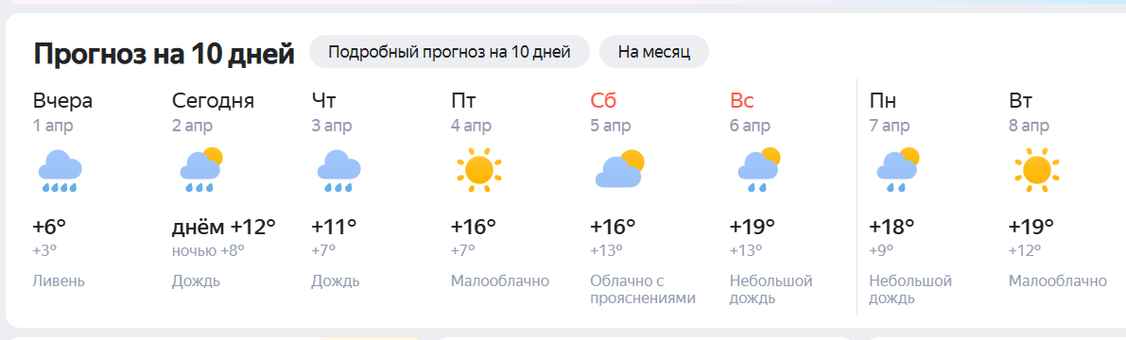Click yesterday's heavy rain cloud icon

point(59,171)
